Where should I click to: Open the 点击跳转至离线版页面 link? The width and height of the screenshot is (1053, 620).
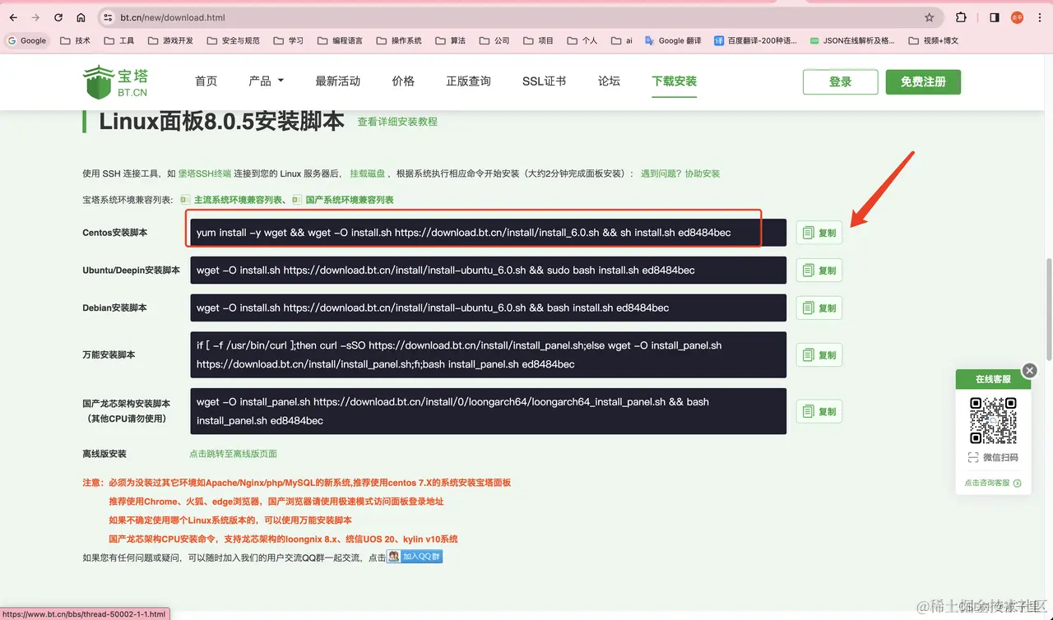pos(233,454)
